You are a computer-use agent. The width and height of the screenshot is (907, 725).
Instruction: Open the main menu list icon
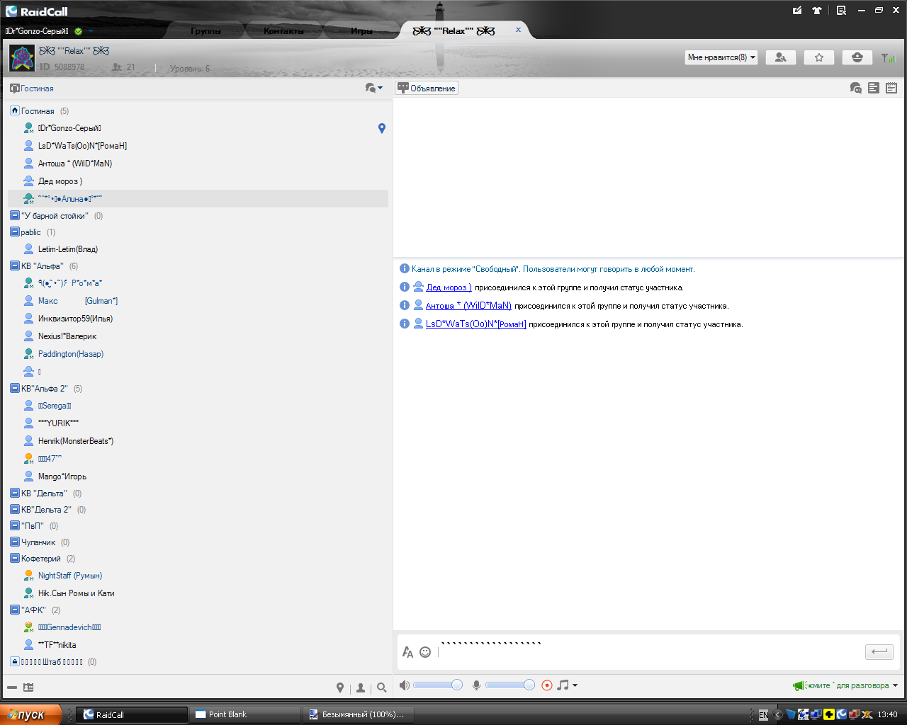pyautogui.click(x=841, y=11)
